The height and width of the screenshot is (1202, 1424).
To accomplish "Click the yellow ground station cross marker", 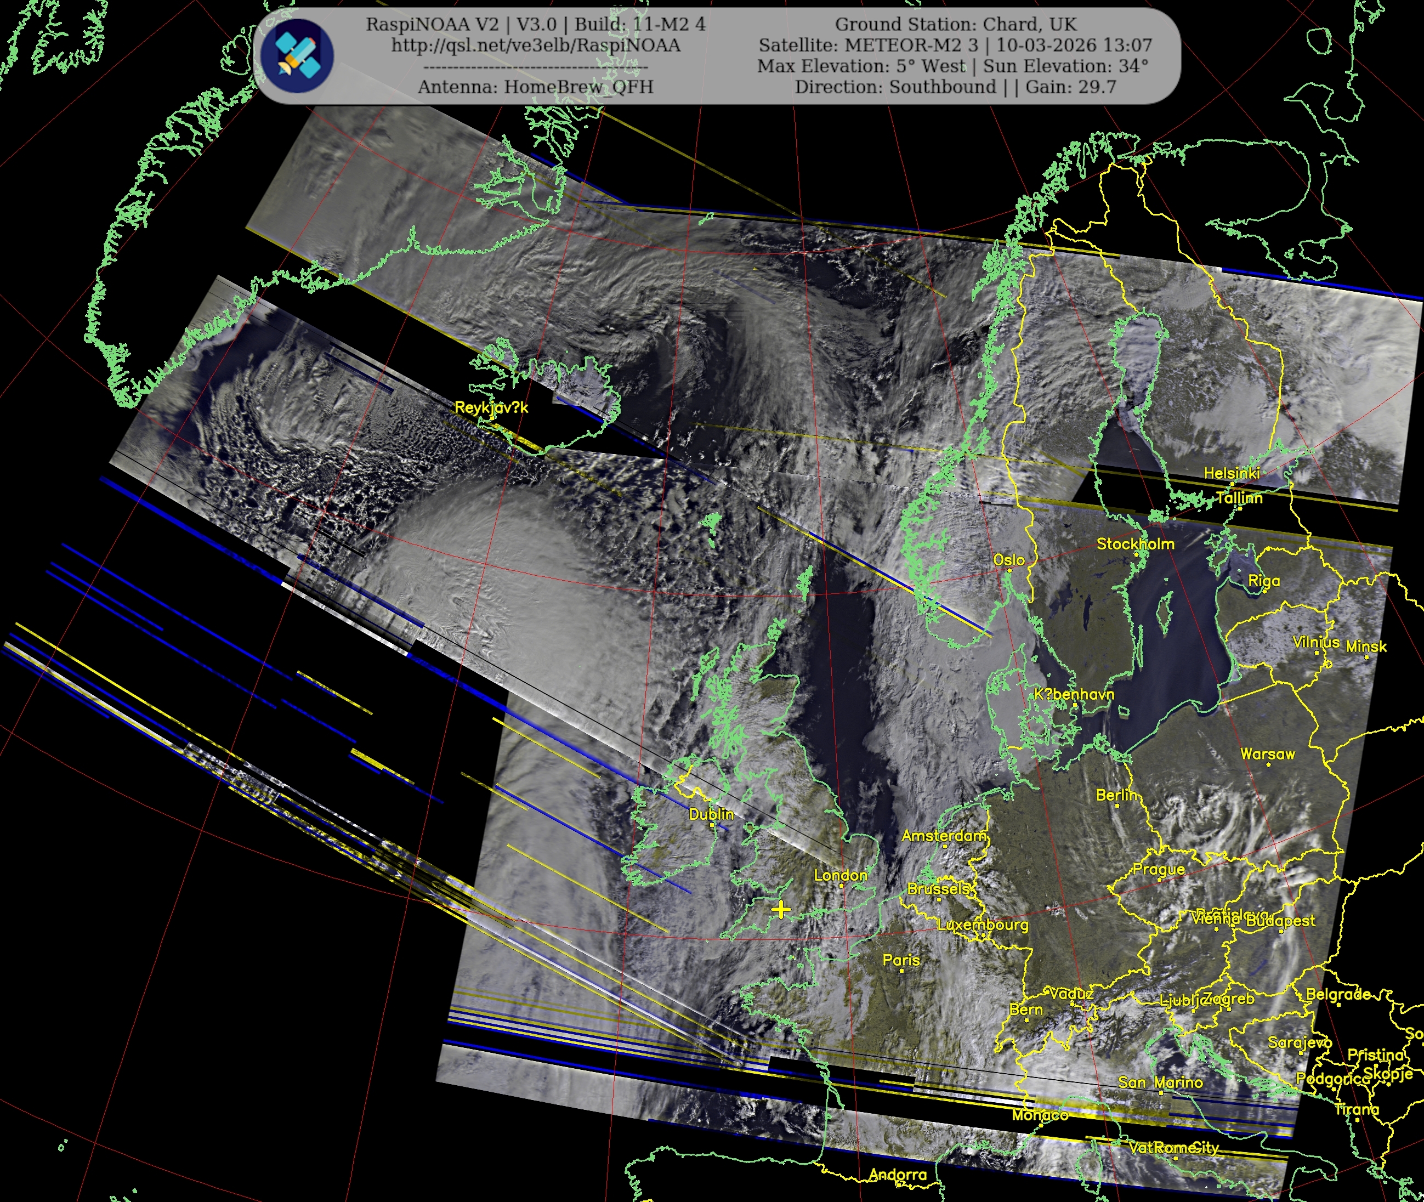I will point(781,910).
